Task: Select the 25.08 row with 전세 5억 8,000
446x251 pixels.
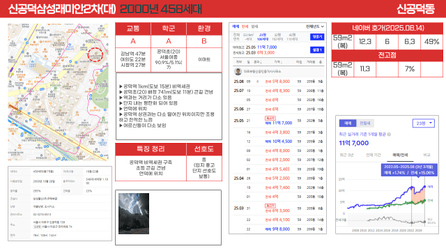Action: click(279, 82)
